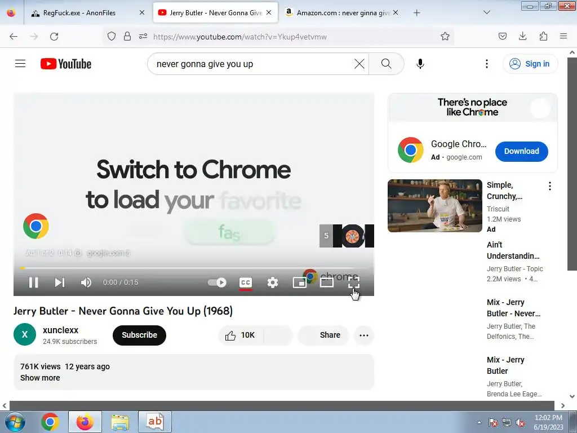Switch to miniplayer mode

[x=300, y=282]
